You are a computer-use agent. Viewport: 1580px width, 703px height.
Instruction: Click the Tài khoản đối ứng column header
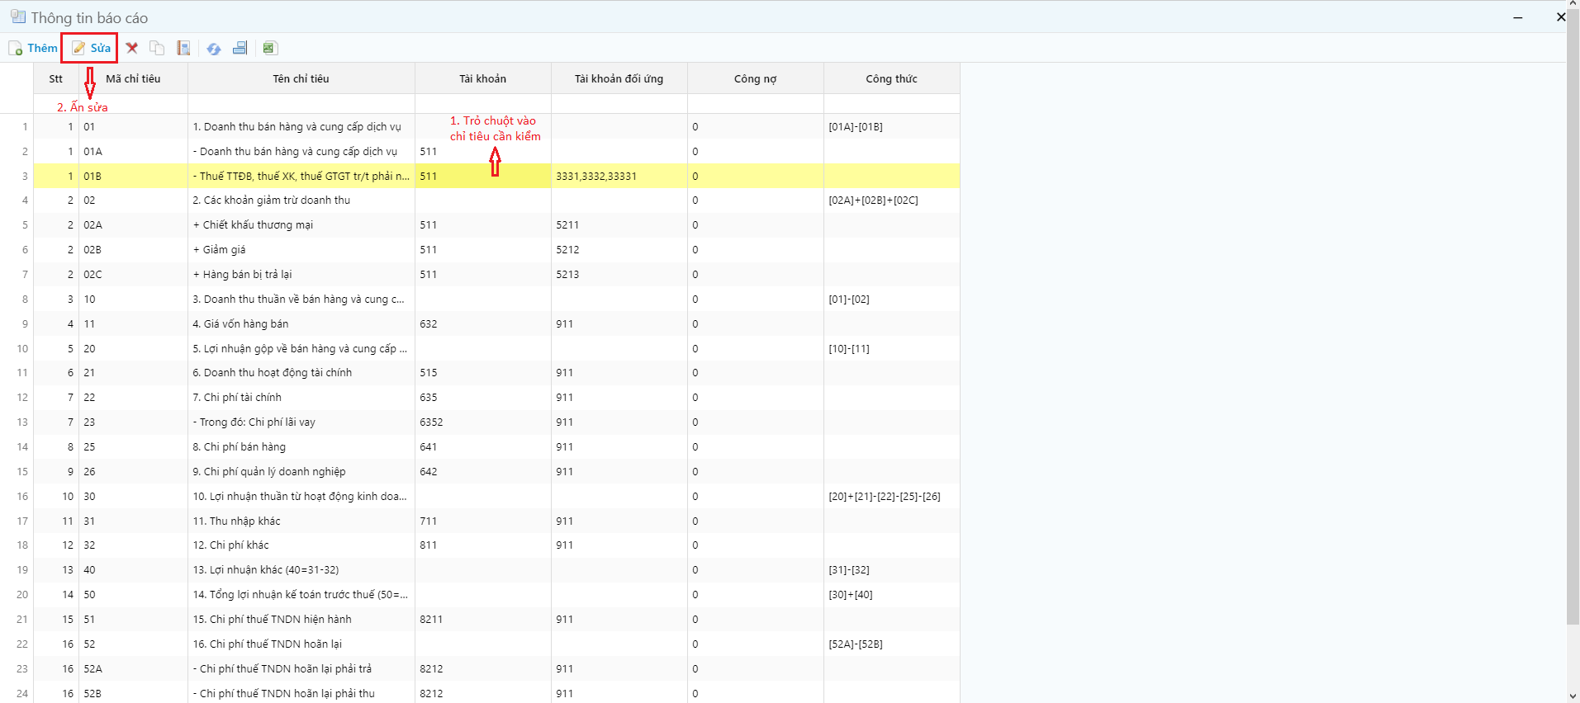point(619,79)
